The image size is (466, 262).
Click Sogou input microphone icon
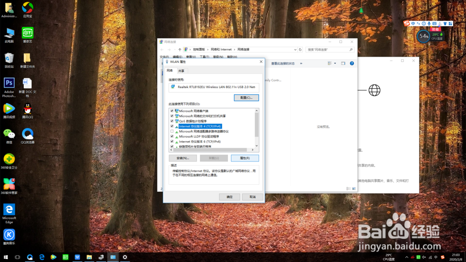point(429,23)
